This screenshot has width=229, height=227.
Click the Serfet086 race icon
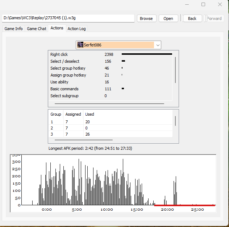point(80,45)
